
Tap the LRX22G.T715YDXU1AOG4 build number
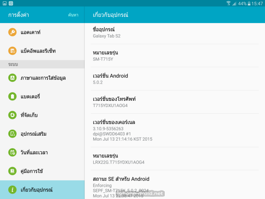pos(119,162)
